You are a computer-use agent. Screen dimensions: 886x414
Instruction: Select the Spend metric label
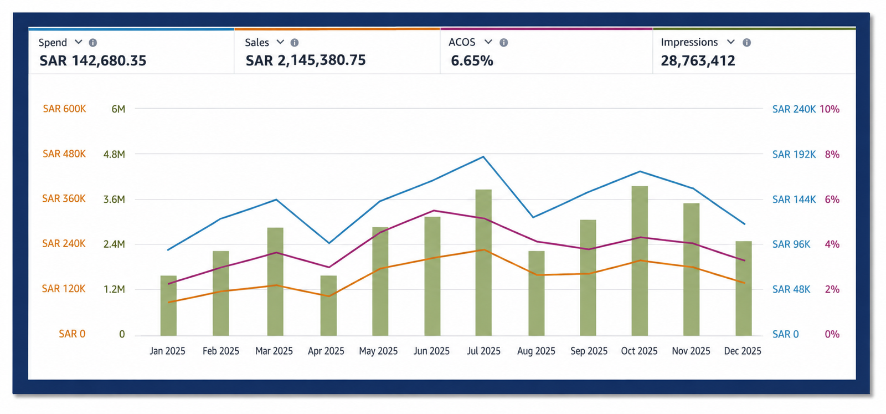53,43
